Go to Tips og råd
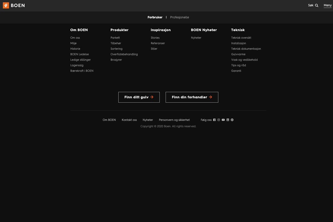This screenshot has width=333, height=222. [x=239, y=65]
